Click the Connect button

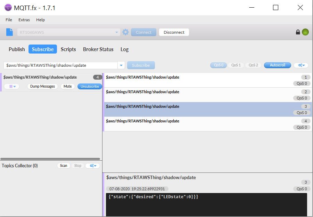143,32
